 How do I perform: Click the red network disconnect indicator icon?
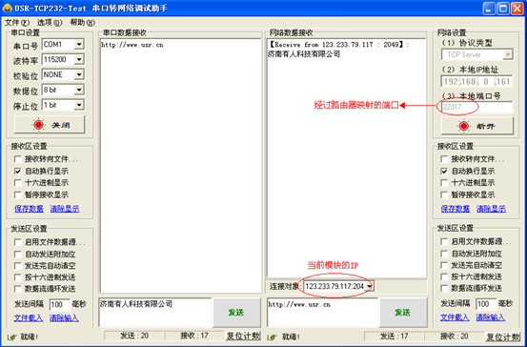point(464,126)
